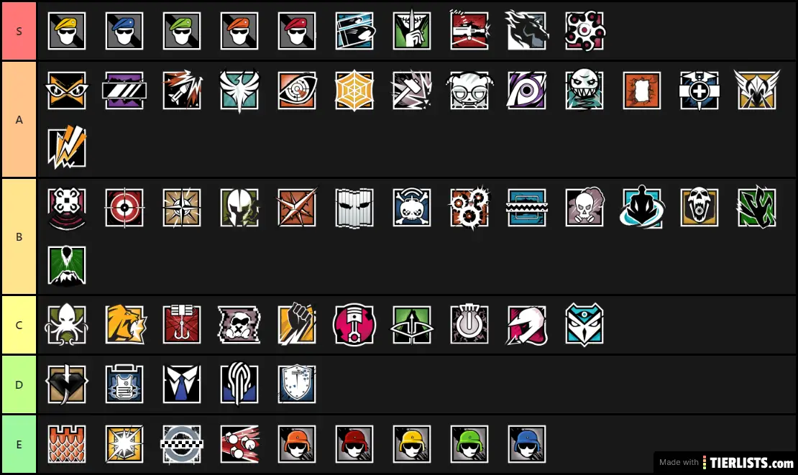Click the blue necktie suit icon
The height and width of the screenshot is (475, 798).
(x=182, y=384)
